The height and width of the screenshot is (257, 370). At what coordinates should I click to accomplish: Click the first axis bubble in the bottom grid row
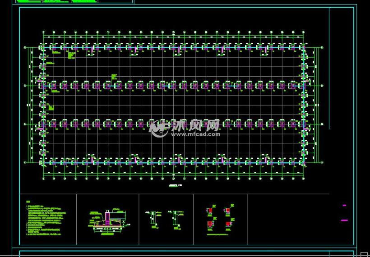[x=43, y=178]
